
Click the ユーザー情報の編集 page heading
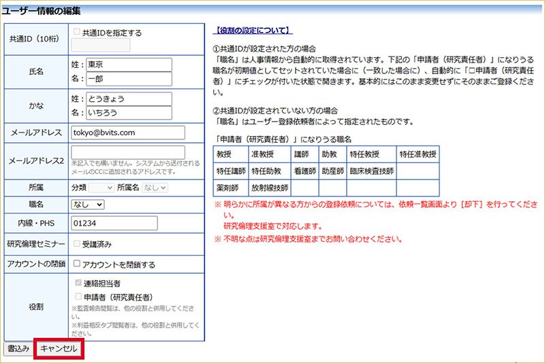pyautogui.click(x=41, y=11)
